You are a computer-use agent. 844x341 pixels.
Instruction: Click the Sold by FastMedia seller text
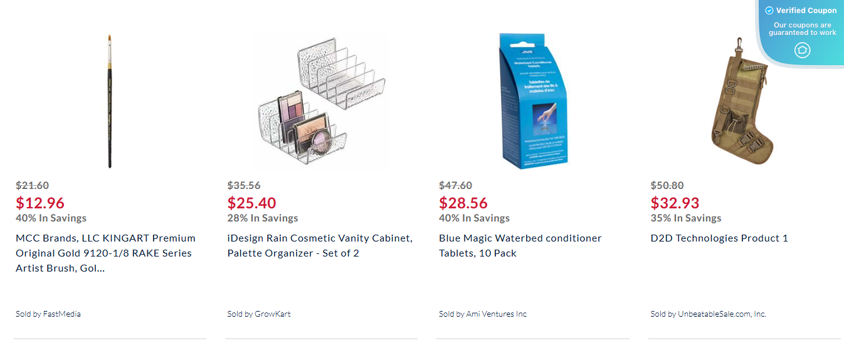48,314
